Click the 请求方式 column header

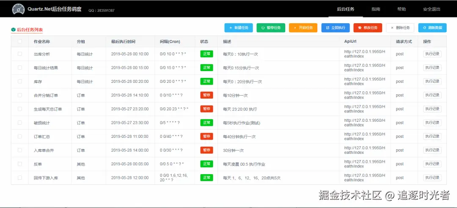404,42
